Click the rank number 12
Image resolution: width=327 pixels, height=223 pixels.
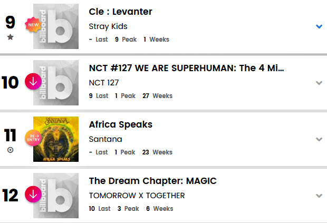coord(11,195)
